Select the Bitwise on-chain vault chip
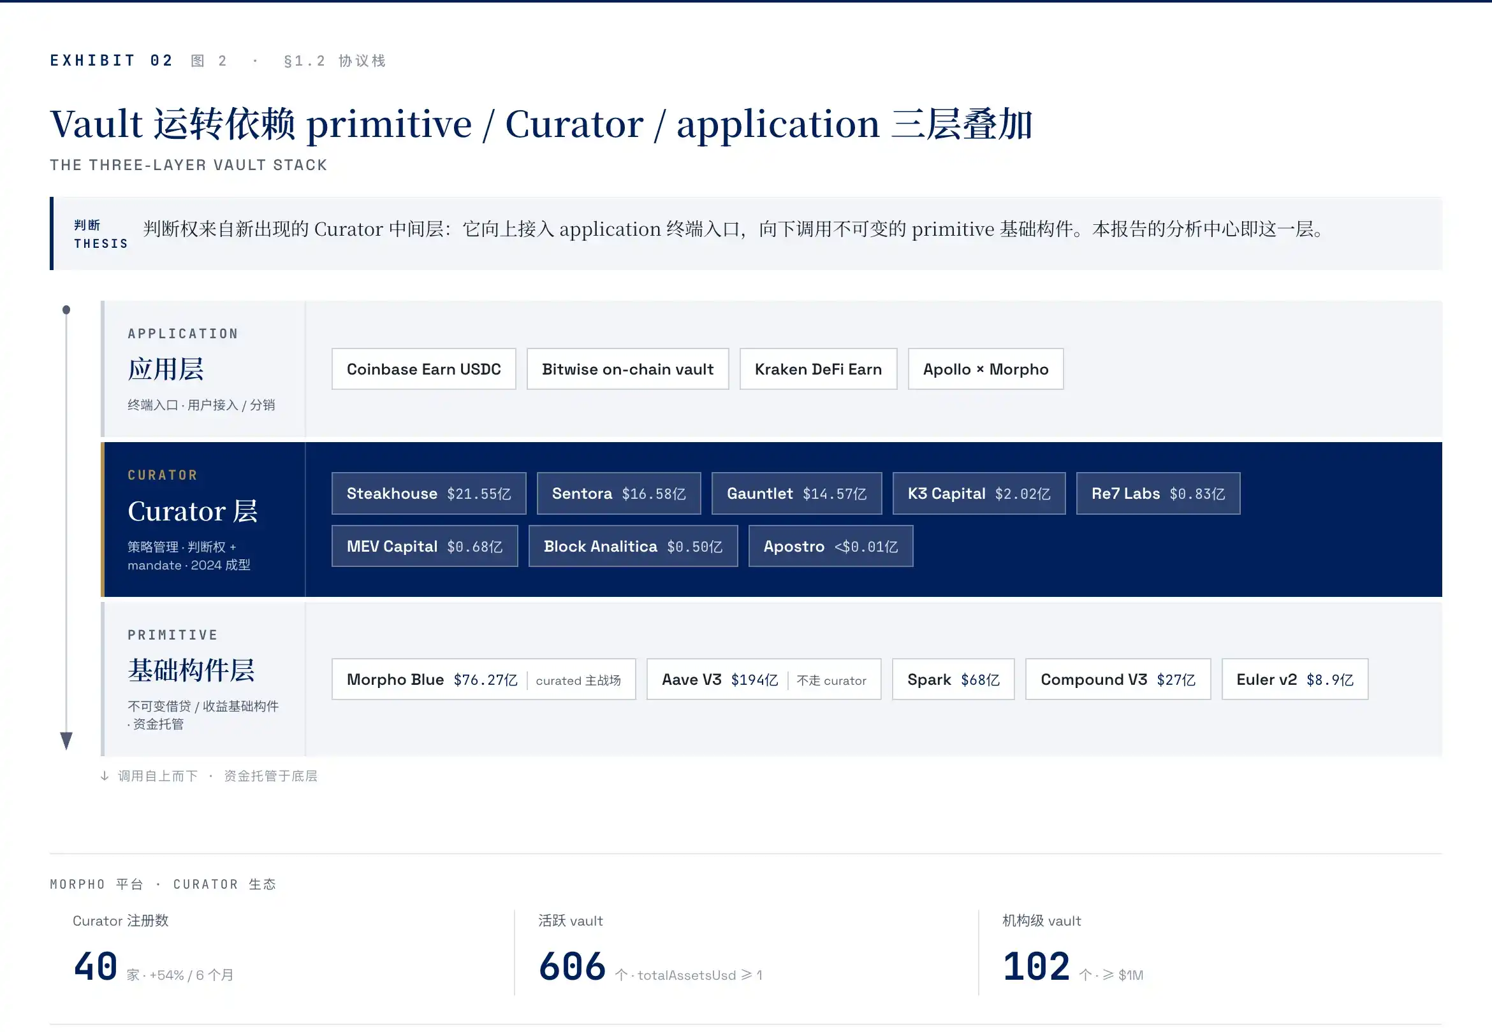The height and width of the screenshot is (1032, 1492). point(627,369)
